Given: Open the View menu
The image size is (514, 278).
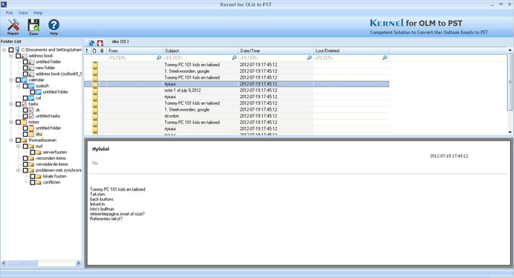Looking at the screenshot, I should point(23,13).
